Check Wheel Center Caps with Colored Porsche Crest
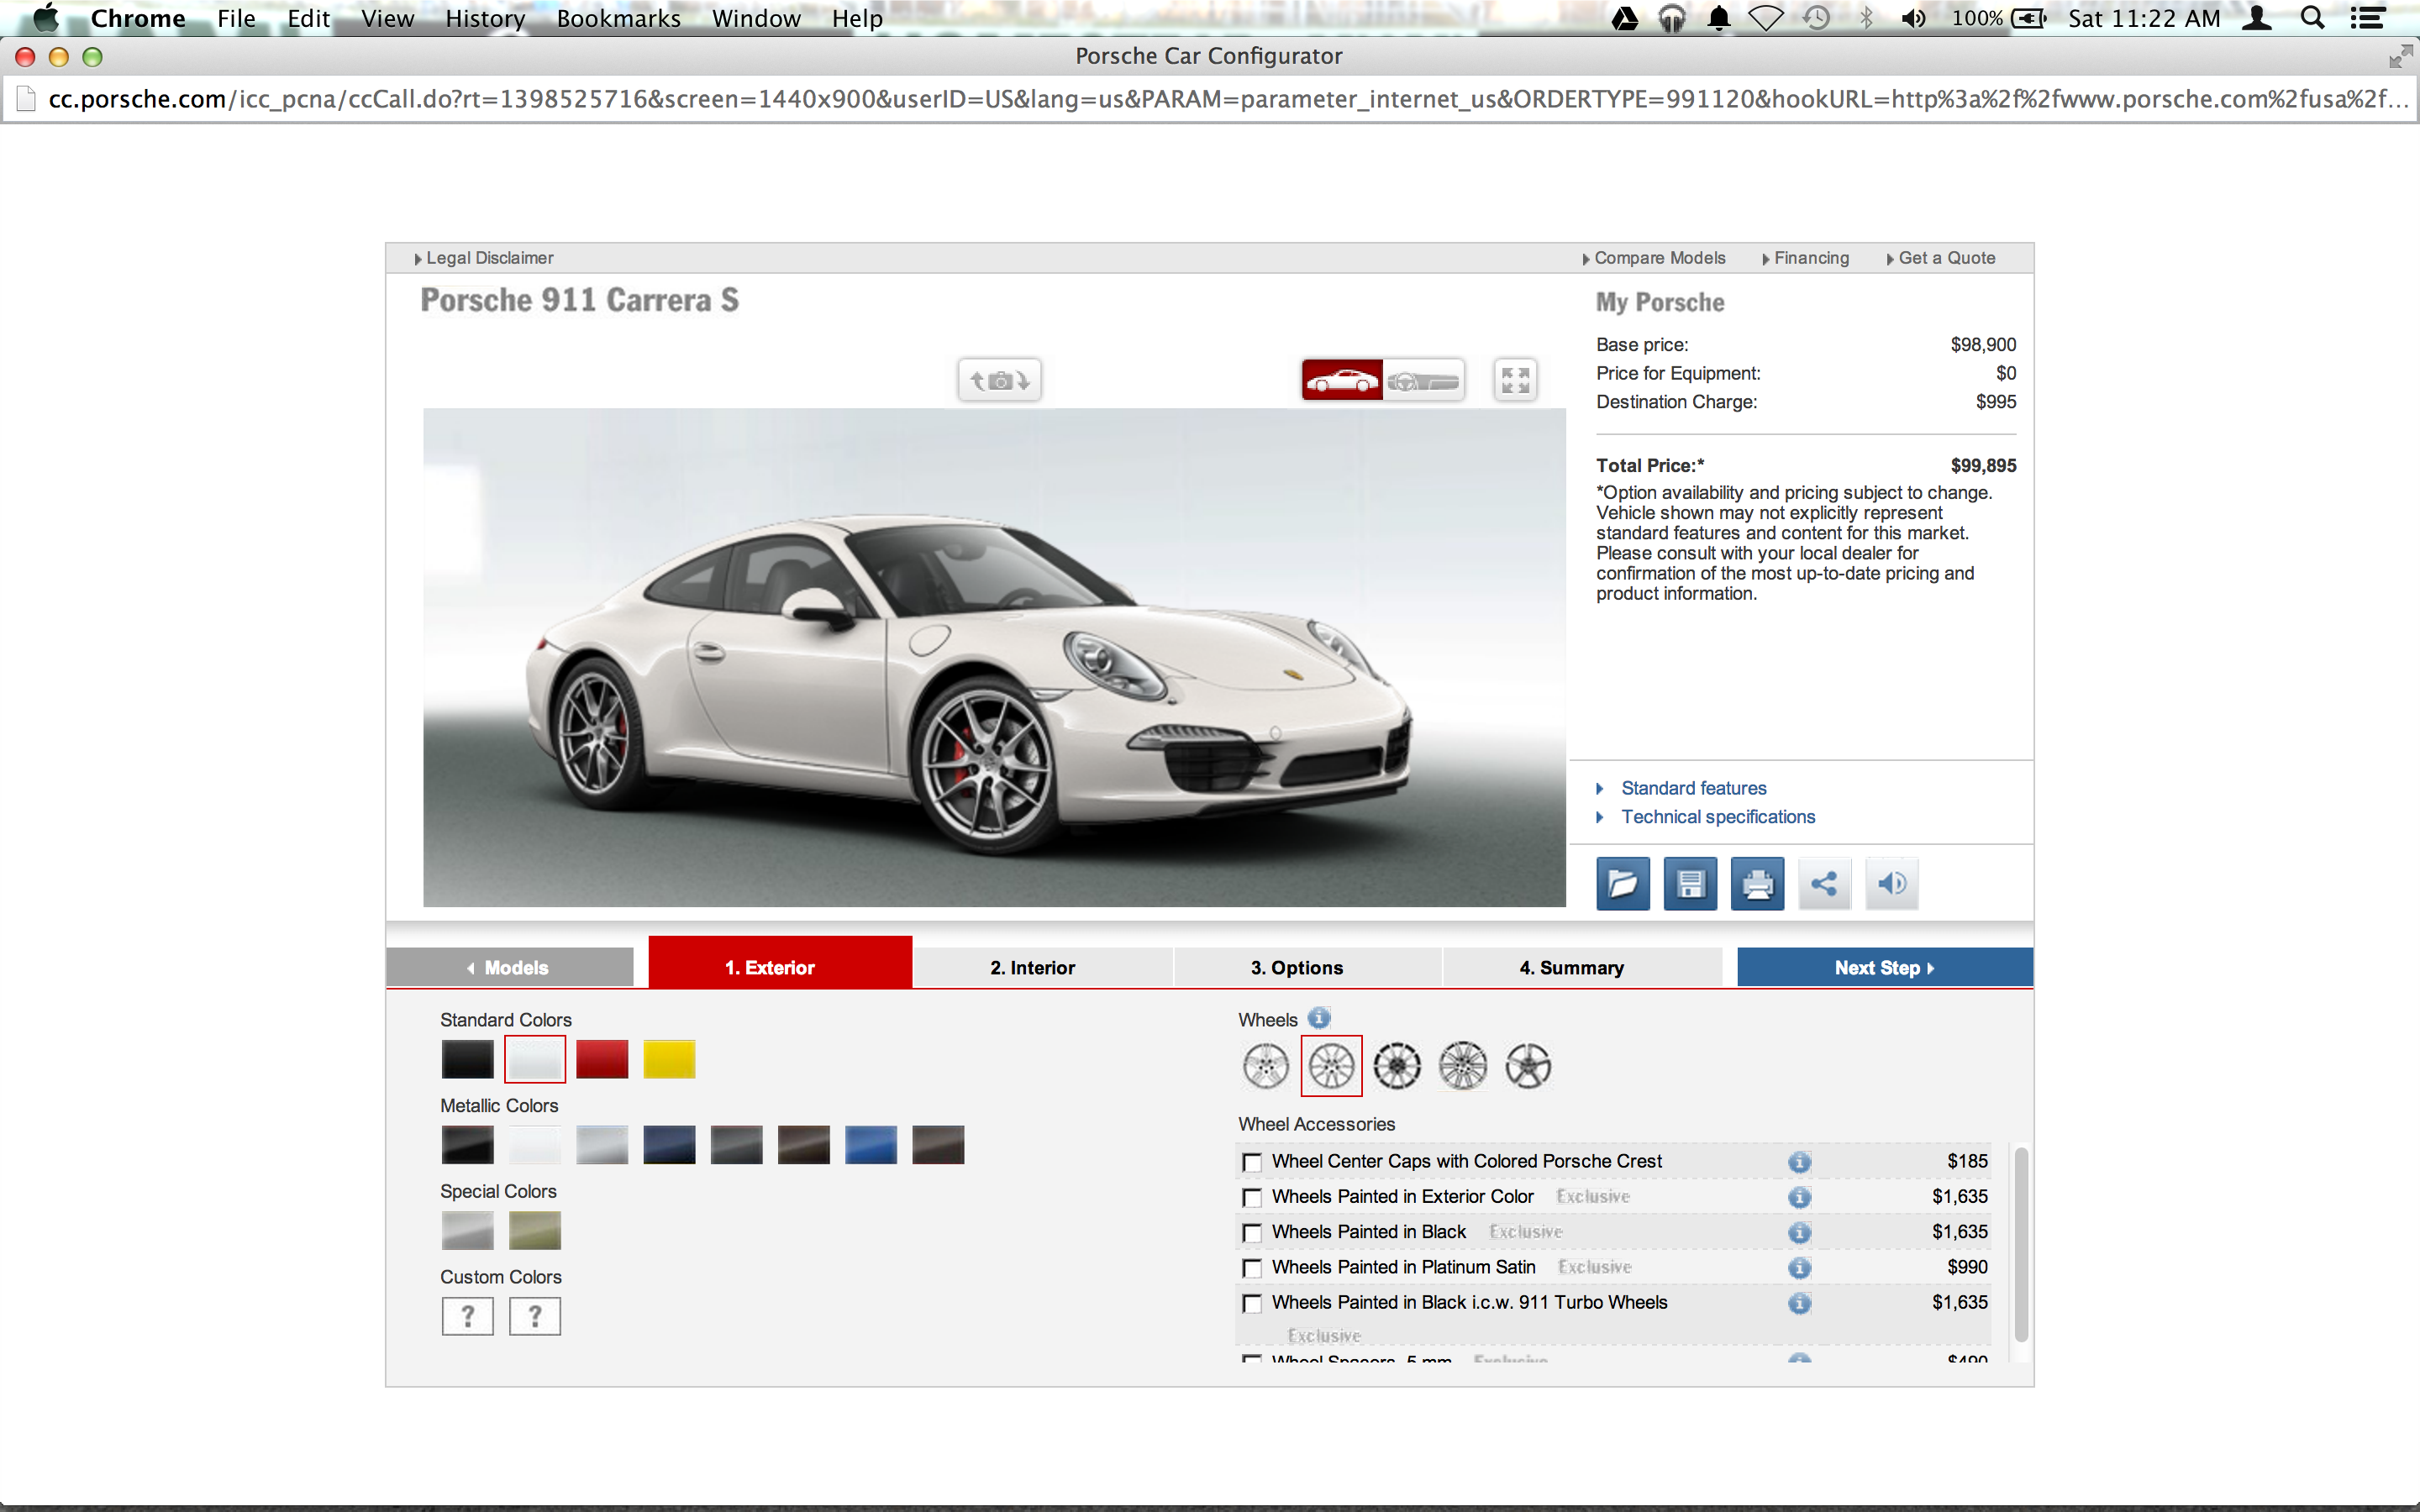The image size is (2420, 1512). point(1251,1162)
